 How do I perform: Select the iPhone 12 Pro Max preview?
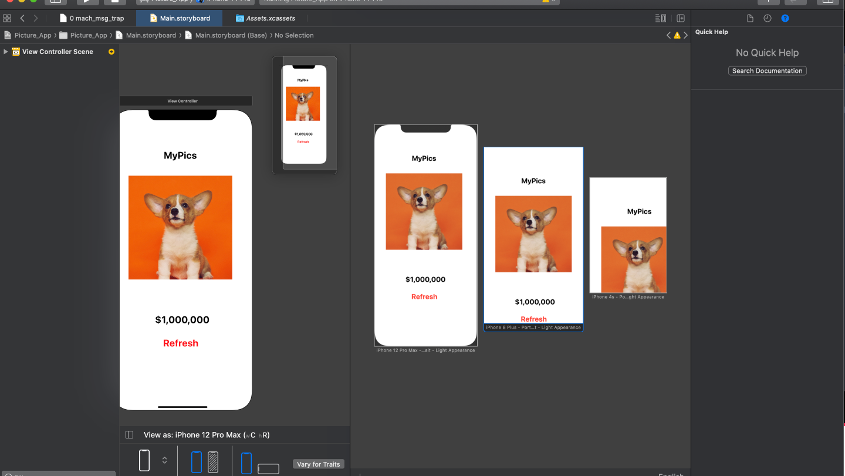(425, 235)
